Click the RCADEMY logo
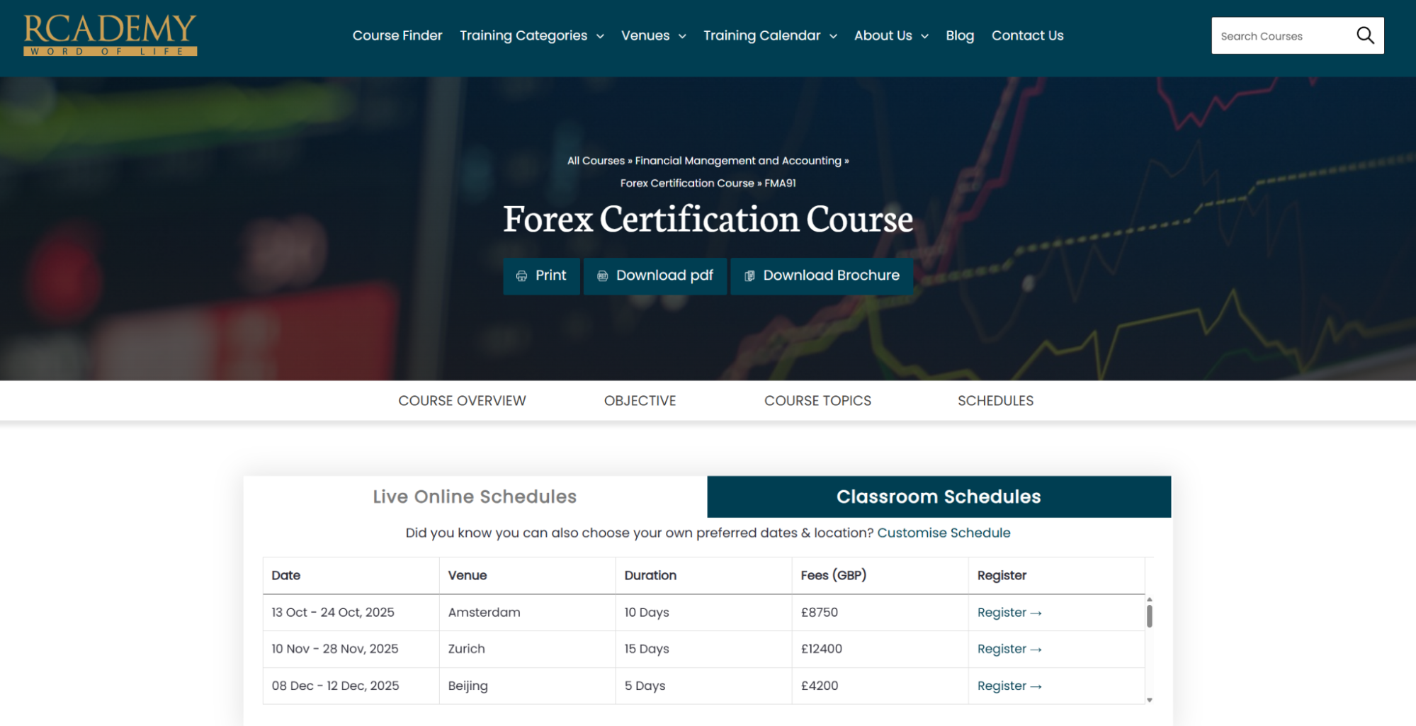 coord(110,35)
